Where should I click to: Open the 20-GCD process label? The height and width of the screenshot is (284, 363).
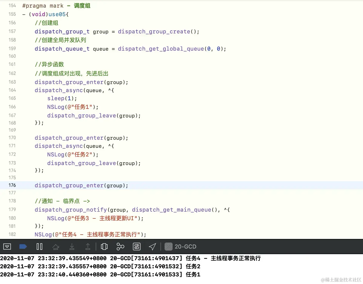[186, 247]
